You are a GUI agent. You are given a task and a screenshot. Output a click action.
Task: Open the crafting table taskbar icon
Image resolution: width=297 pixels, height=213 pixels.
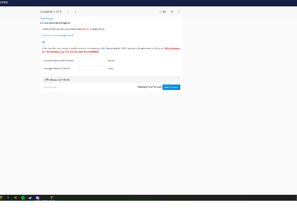(52, 198)
